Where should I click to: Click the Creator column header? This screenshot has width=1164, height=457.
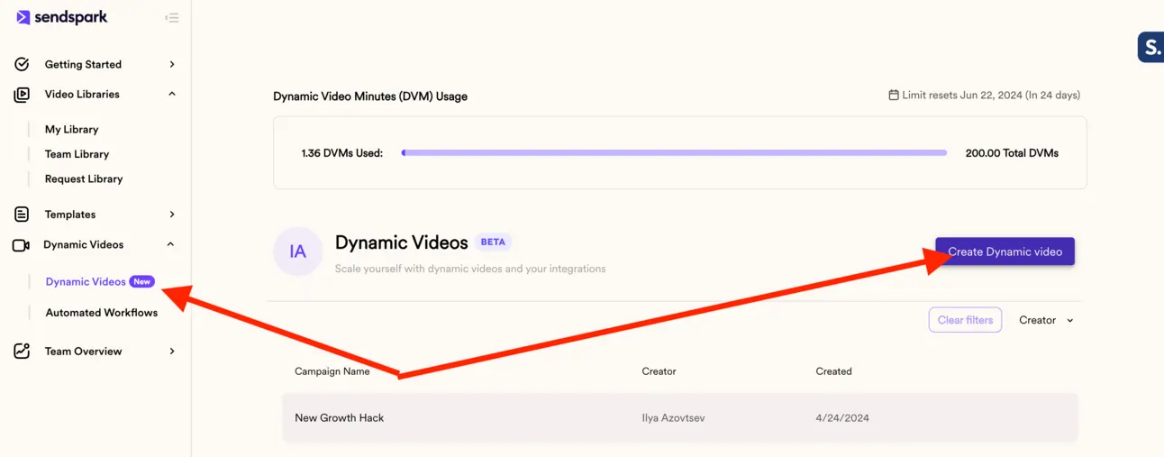tap(659, 371)
